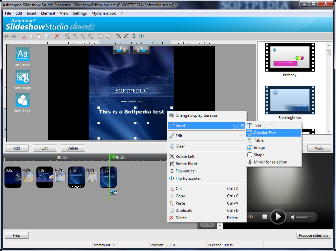Viewport: 336px width, 251px height.
Task: Click the send to back toolbar icon
Action: coord(108,36)
